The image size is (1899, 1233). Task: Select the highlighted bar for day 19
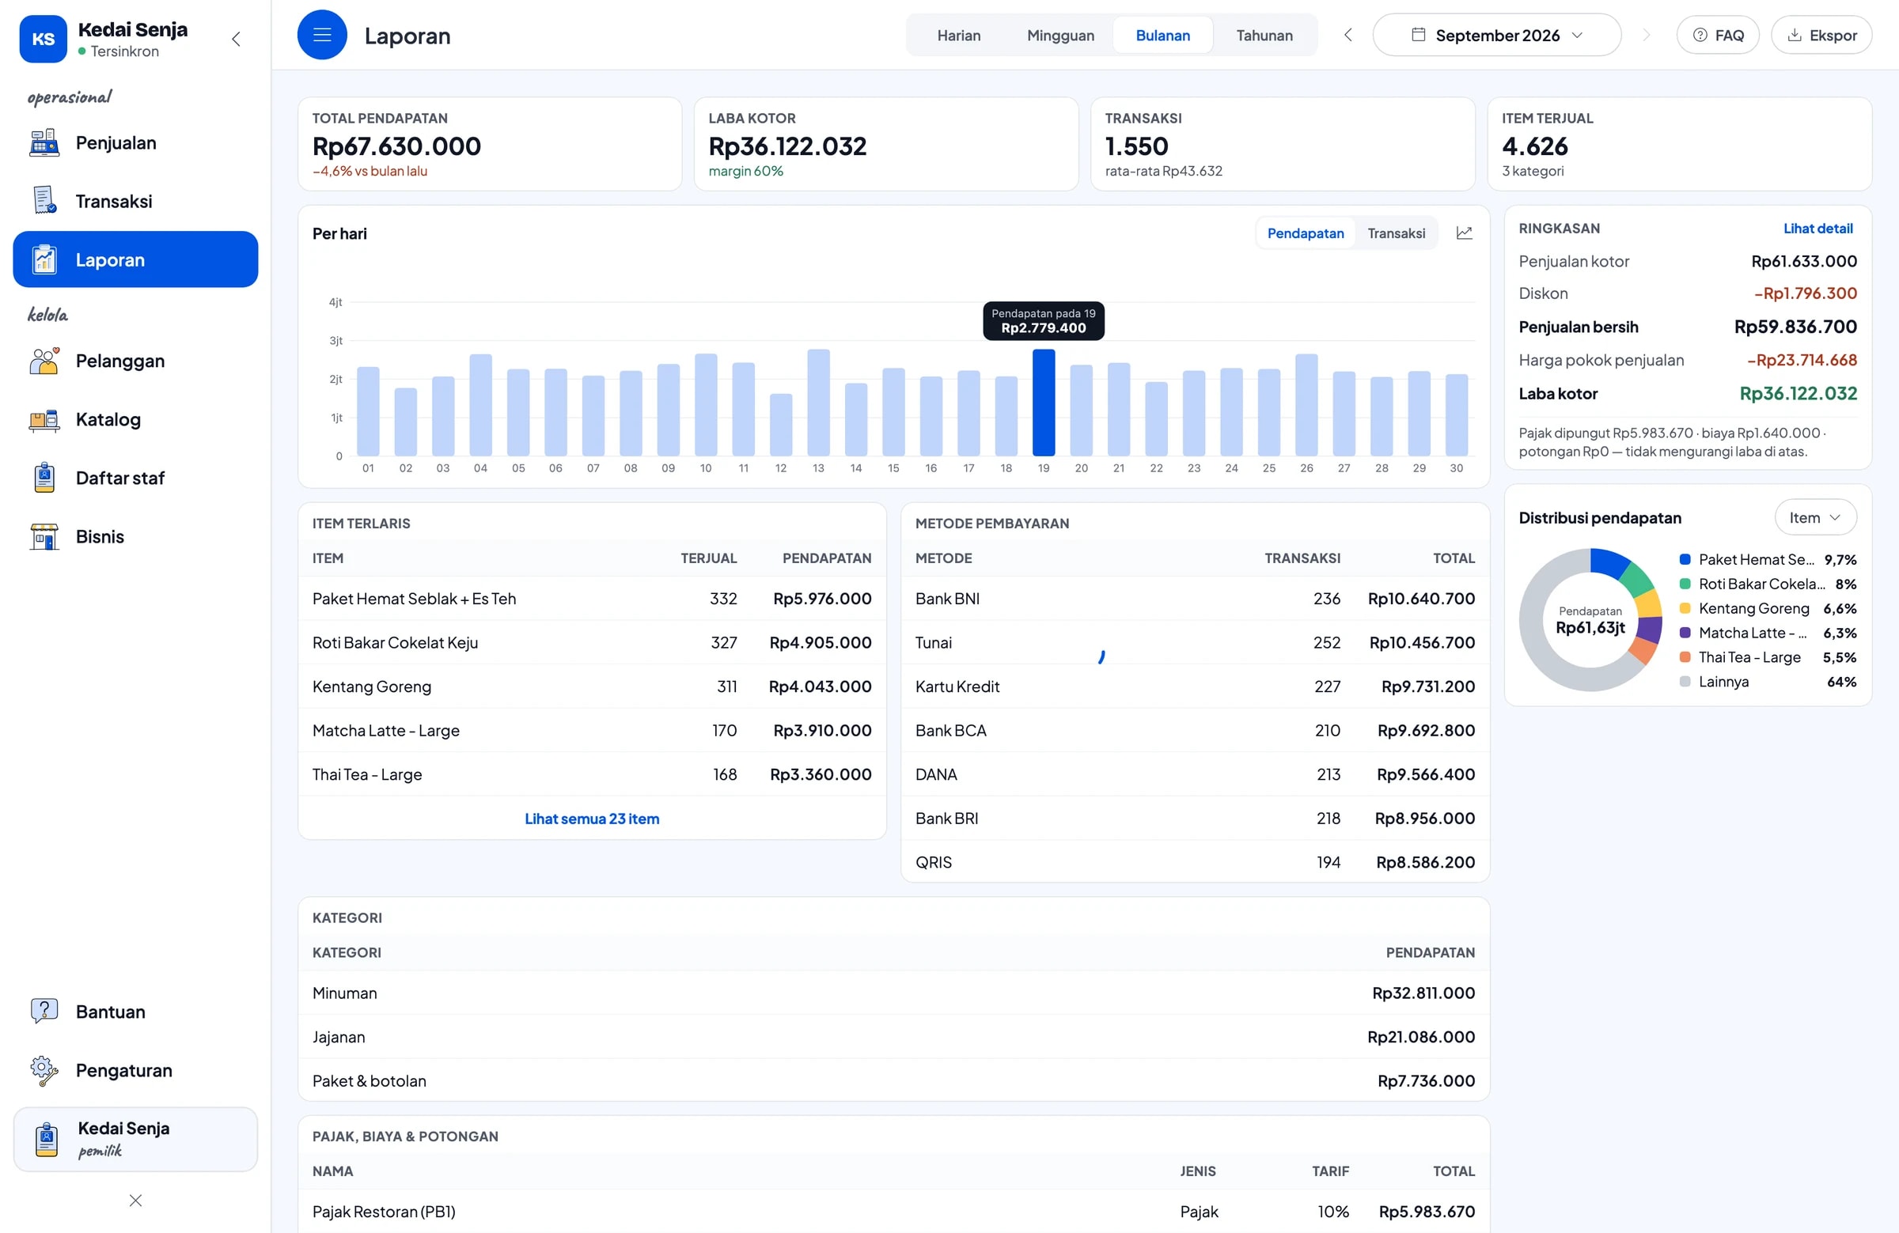coord(1044,403)
